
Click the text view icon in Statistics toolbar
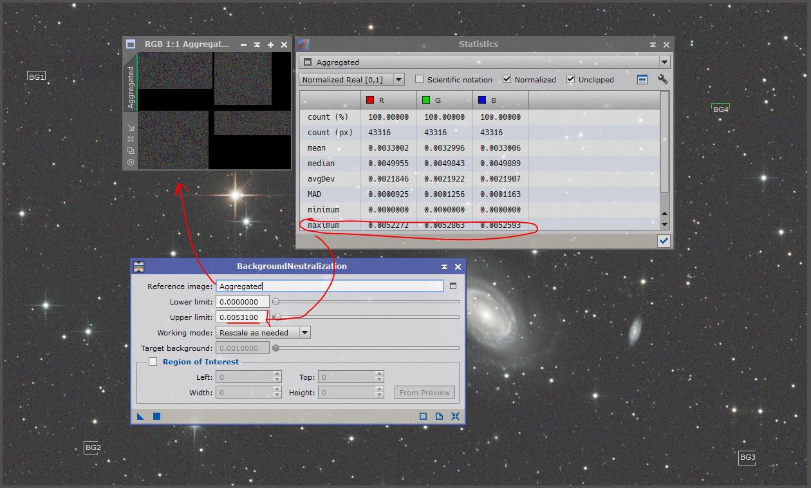tap(642, 79)
